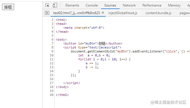Click the addEventListener code line
Image resolution: width=190 pixels, height=108 pixels.
click(x=130, y=51)
